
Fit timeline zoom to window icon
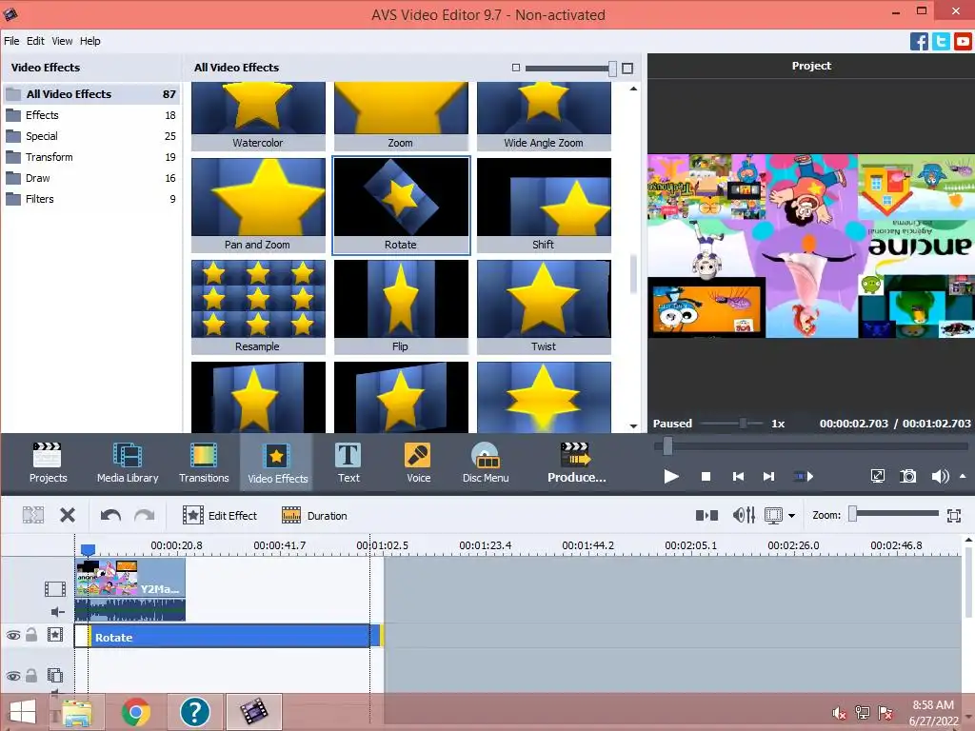954,515
